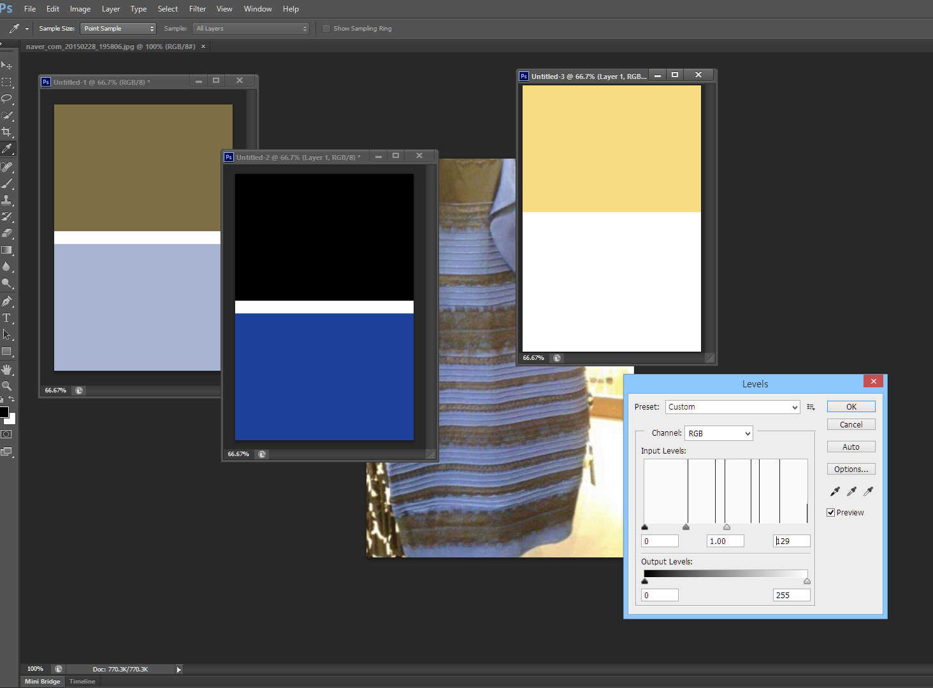
Task: Click Cancel in the Levels dialog
Action: click(x=851, y=424)
